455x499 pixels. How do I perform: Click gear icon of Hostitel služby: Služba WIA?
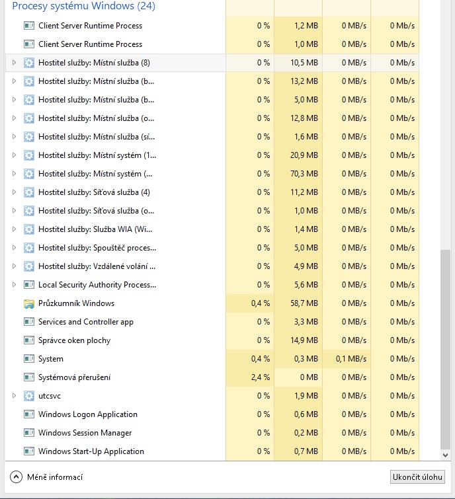coord(29,229)
